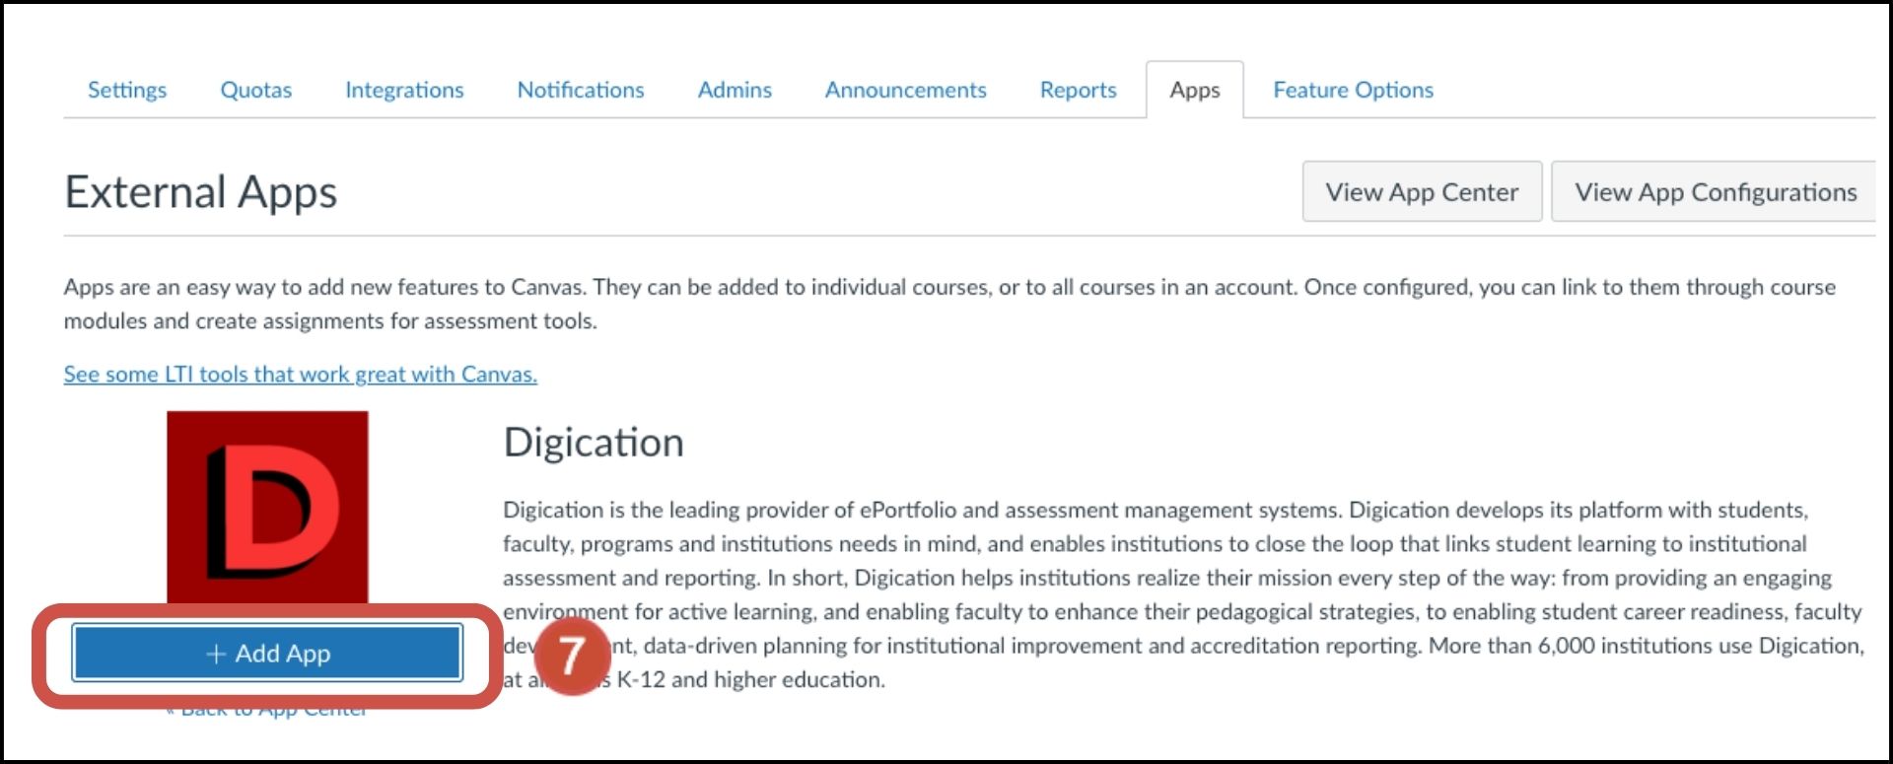This screenshot has height=764, width=1893.
Task: Open the Integrations tab
Action: click(x=404, y=90)
